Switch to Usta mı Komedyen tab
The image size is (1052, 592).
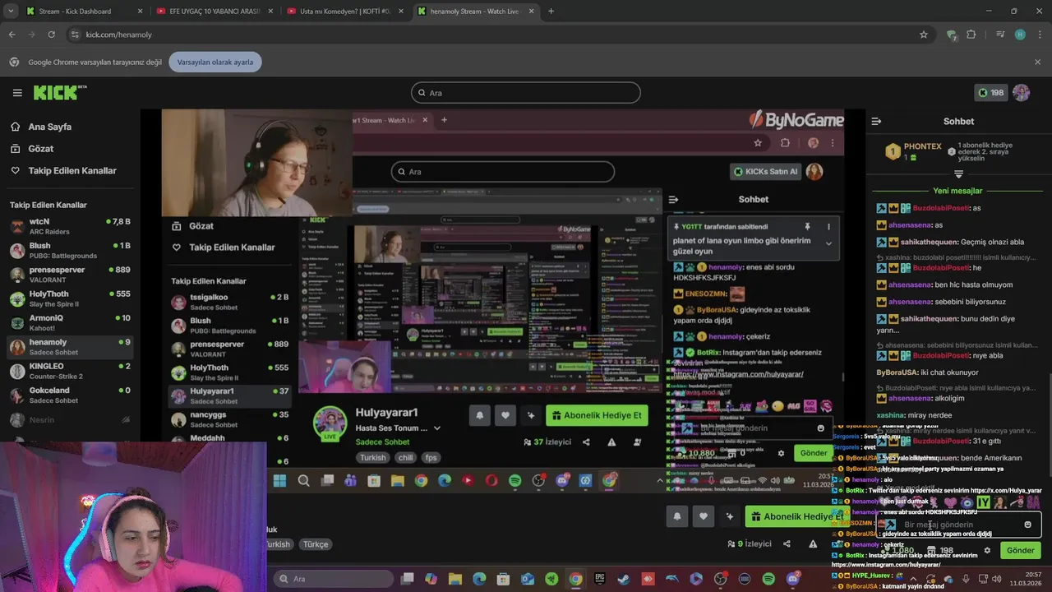point(345,12)
